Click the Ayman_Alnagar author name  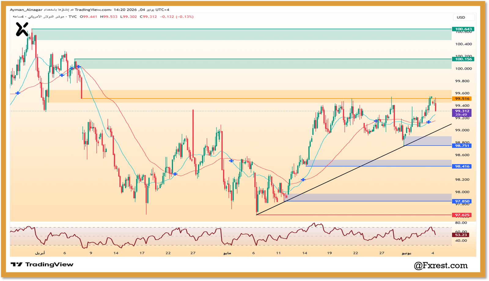[26, 10]
